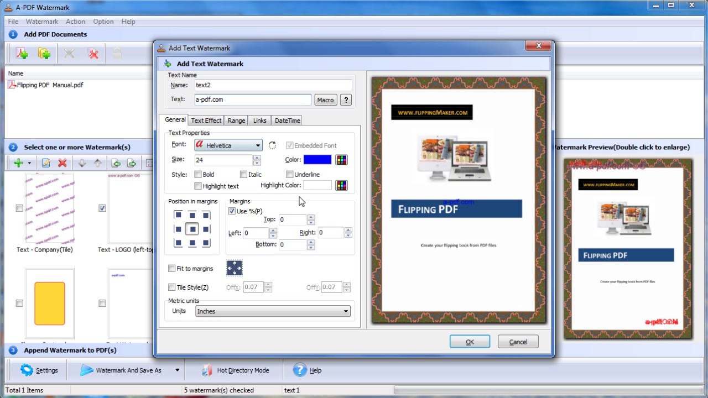Screen dimensions: 708x398
Task: Click the ? button beside Macro
Action: click(x=346, y=100)
